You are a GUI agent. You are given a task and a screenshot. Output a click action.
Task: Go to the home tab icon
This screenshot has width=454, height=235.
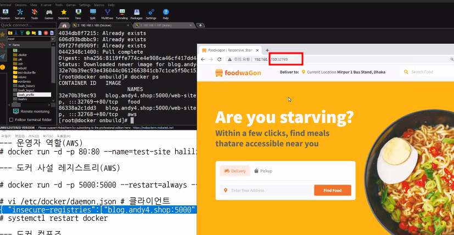(64, 25)
